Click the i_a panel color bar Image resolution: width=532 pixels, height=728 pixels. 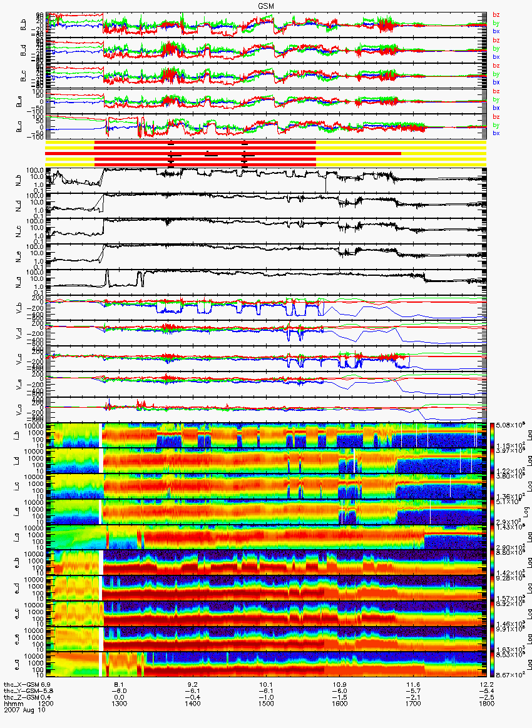[492, 537]
